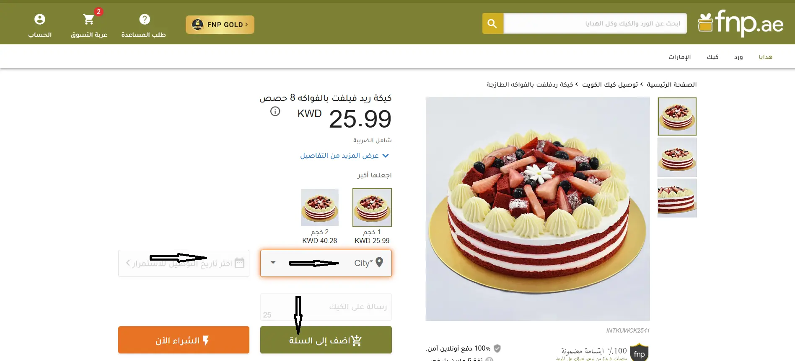
Task: Open the City dropdown arrow
Action: 273,263
